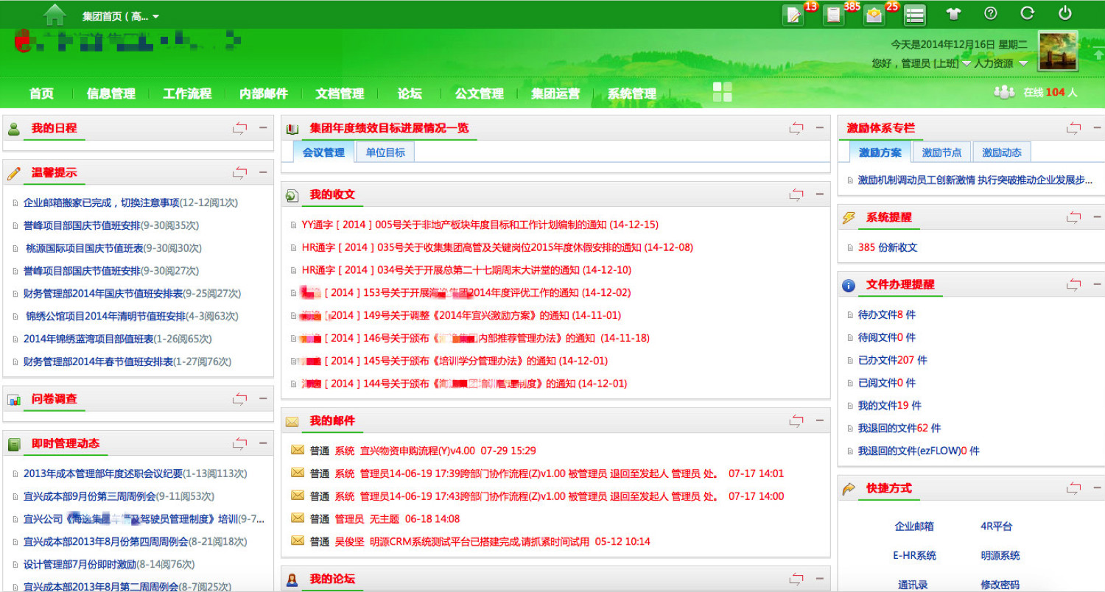Open the clipboard icon showing 385

pos(834,15)
